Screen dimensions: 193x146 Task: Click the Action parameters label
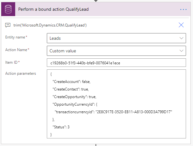pos(21,73)
